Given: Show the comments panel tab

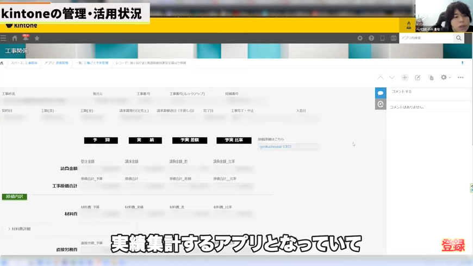Looking at the screenshot, I should (x=381, y=93).
